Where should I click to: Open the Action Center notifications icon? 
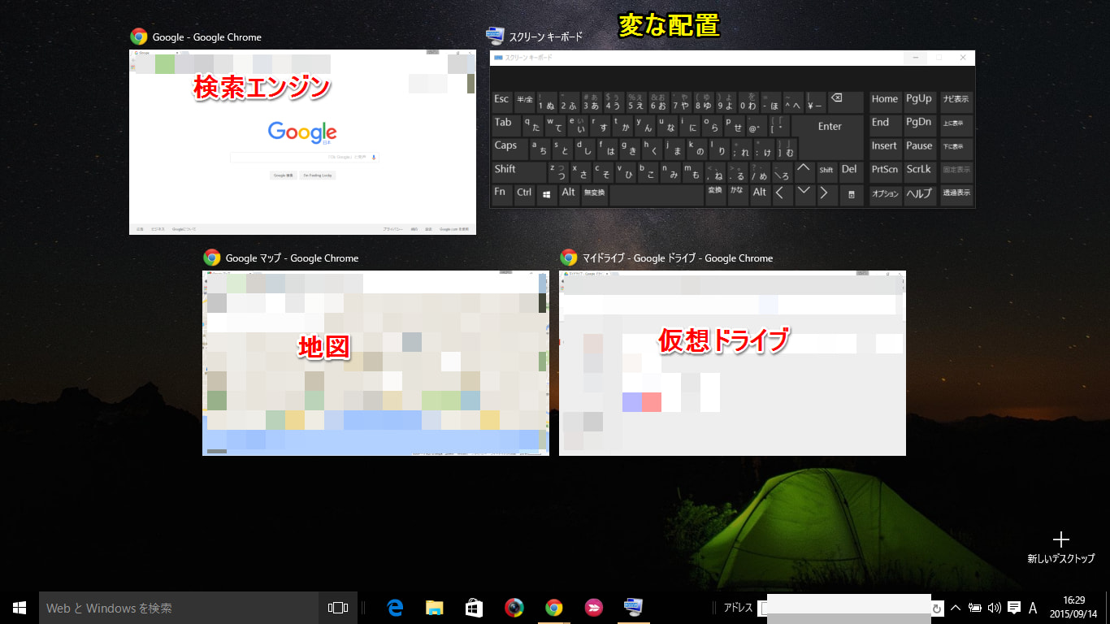pos(1013,608)
